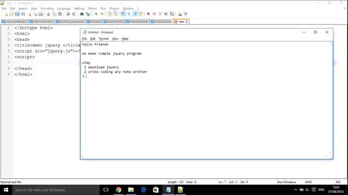Open the Run menu
348x195 pixels.
click(x=103, y=9)
